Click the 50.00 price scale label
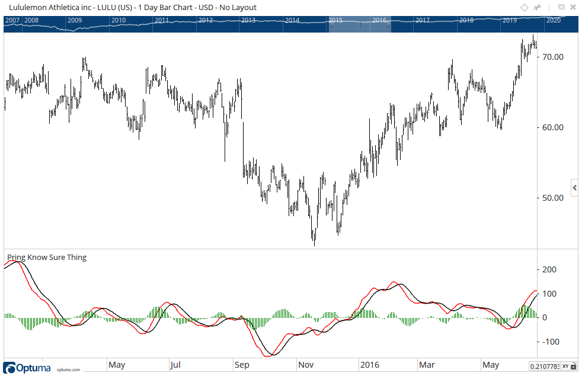 point(553,198)
